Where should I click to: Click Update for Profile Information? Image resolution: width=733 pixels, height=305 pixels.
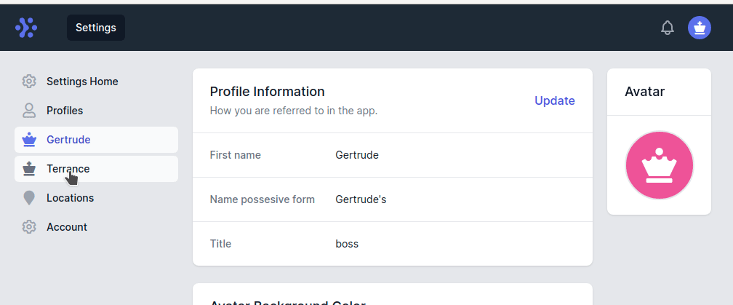click(x=554, y=100)
